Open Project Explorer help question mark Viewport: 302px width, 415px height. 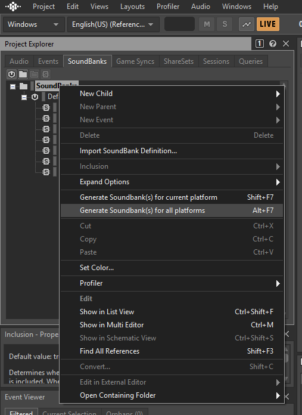pos(272,44)
